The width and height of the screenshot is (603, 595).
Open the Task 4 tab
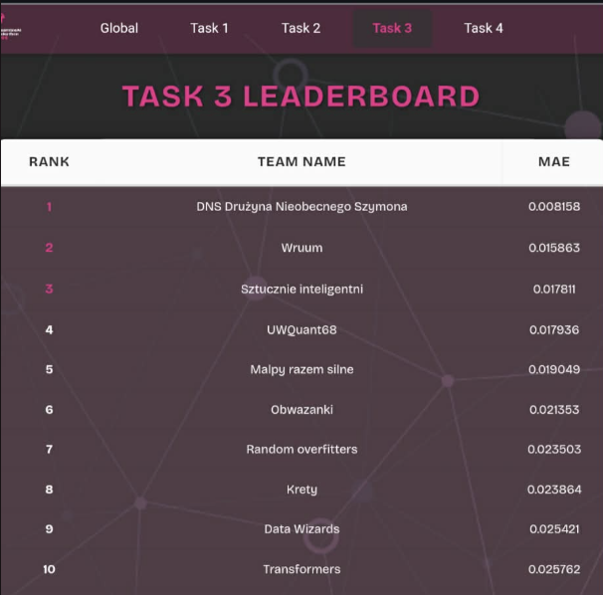(484, 28)
